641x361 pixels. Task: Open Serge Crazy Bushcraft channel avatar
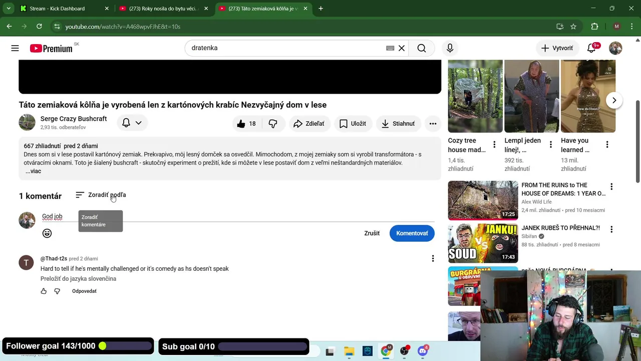click(x=27, y=122)
